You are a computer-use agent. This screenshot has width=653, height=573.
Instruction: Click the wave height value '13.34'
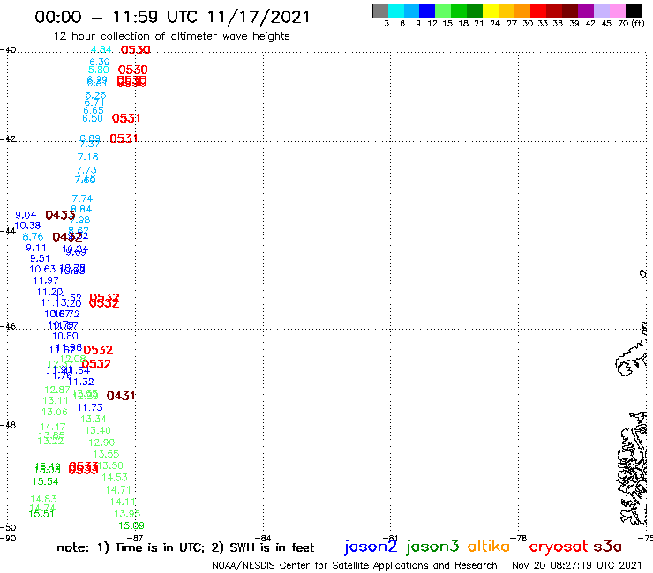(x=94, y=419)
